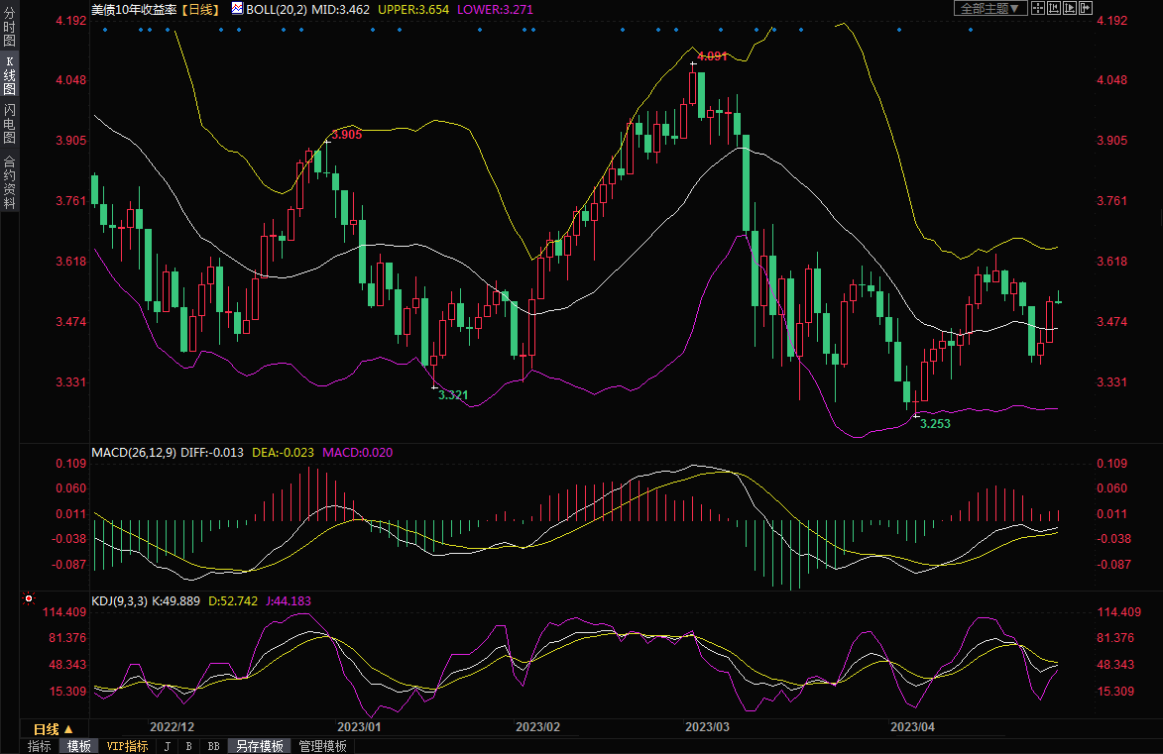This screenshot has height=754, width=1163.
Task: Click the 另存模板 button
Action: (260, 746)
